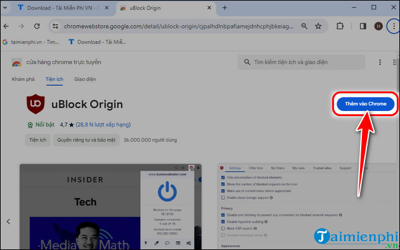Click the 36.000.000 người dùng text
This screenshot has height=250, width=400.
150,140
